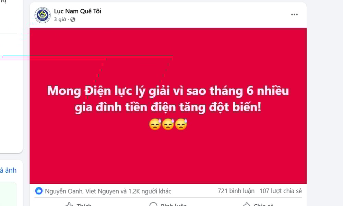Click the red post about tiền điện
The width and height of the screenshot is (343, 206).
pos(168,106)
